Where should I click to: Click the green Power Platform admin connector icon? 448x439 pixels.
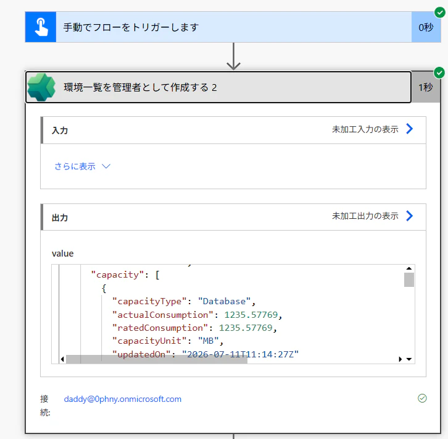pyautogui.click(x=41, y=87)
